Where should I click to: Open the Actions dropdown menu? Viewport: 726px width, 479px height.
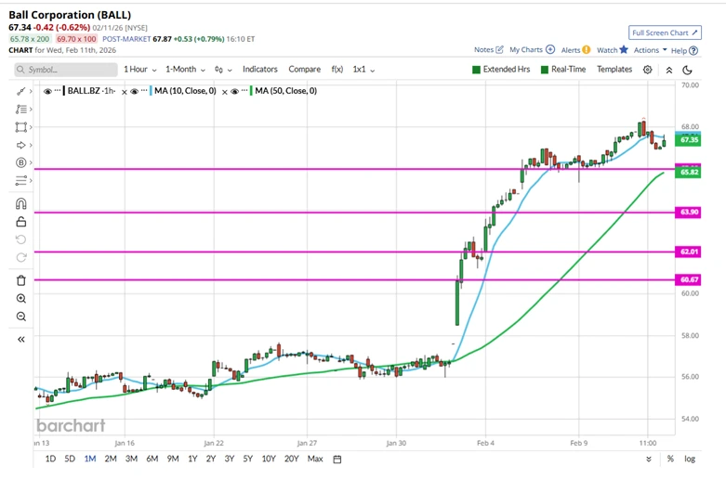pyautogui.click(x=649, y=50)
